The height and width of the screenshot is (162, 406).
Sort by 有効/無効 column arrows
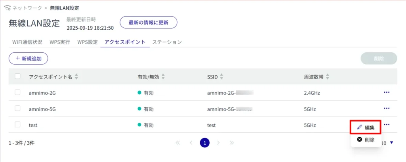pyautogui.click(x=163, y=77)
